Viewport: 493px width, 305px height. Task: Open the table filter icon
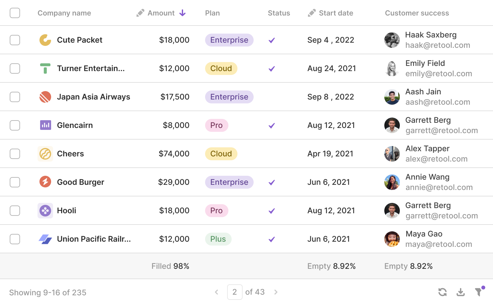[x=478, y=292]
